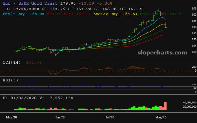Viewport: 197px width, 123px height.
Task: Click the 195 price axis label
Action: [x=194, y=9]
